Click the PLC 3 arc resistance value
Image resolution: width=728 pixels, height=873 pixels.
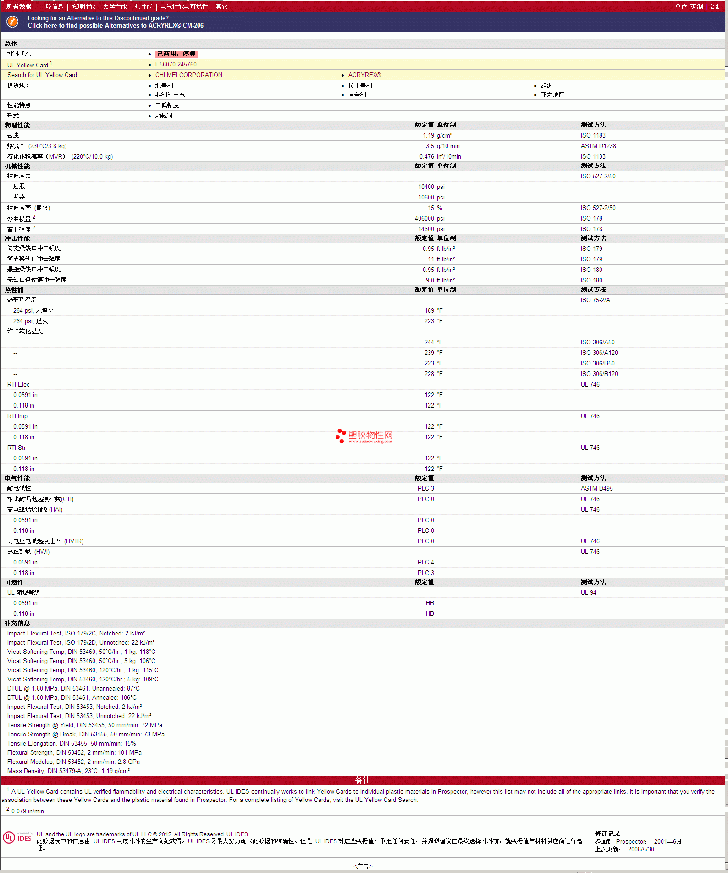[x=425, y=488]
